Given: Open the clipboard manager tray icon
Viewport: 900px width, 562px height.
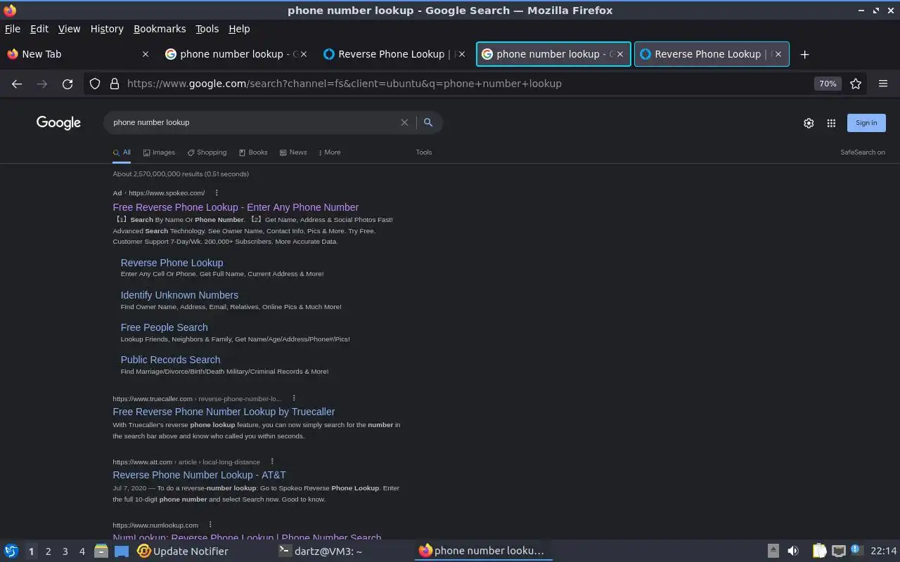Looking at the screenshot, I should pos(819,551).
